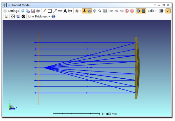
Task: Select the text annotation 'A' tool
Action: click(x=65, y=11)
